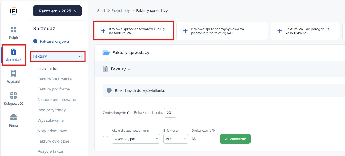Image resolution: width=345 pixels, height=156 pixels.
Task: Click the IFI logo
Action: point(13,10)
